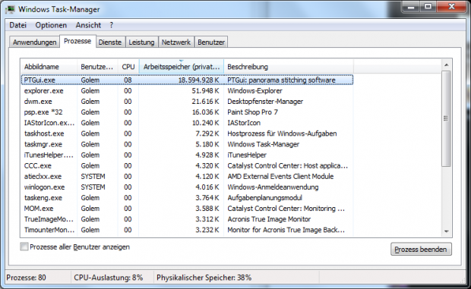Sort by the Abbildname column header
The width and height of the screenshot is (471, 289).
[x=49, y=67]
